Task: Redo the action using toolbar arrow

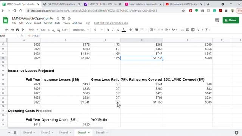Action: 12,30
